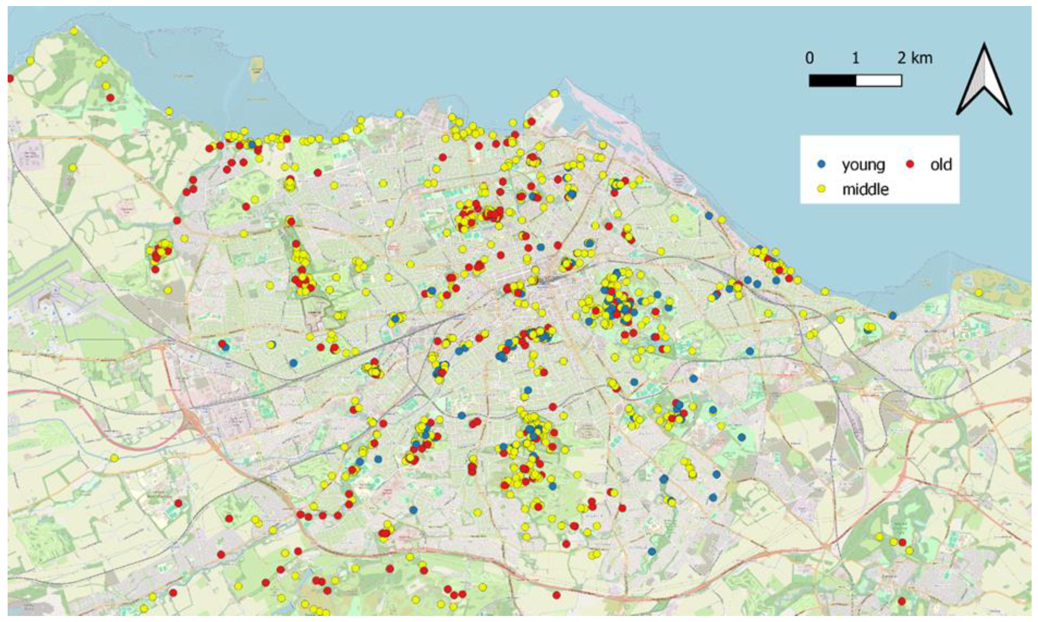
Task: Click the "young" legend label
Action: 863,165
